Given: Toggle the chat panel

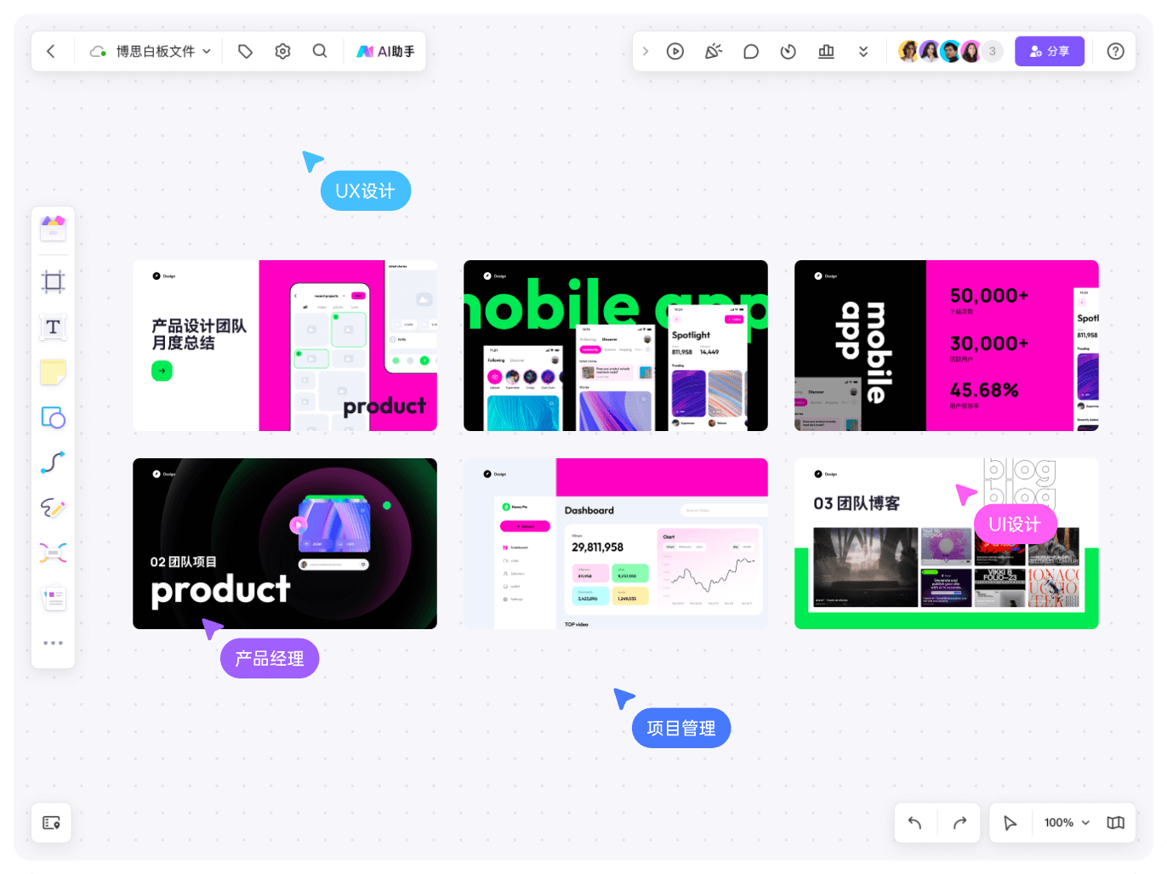Looking at the screenshot, I should tap(751, 51).
